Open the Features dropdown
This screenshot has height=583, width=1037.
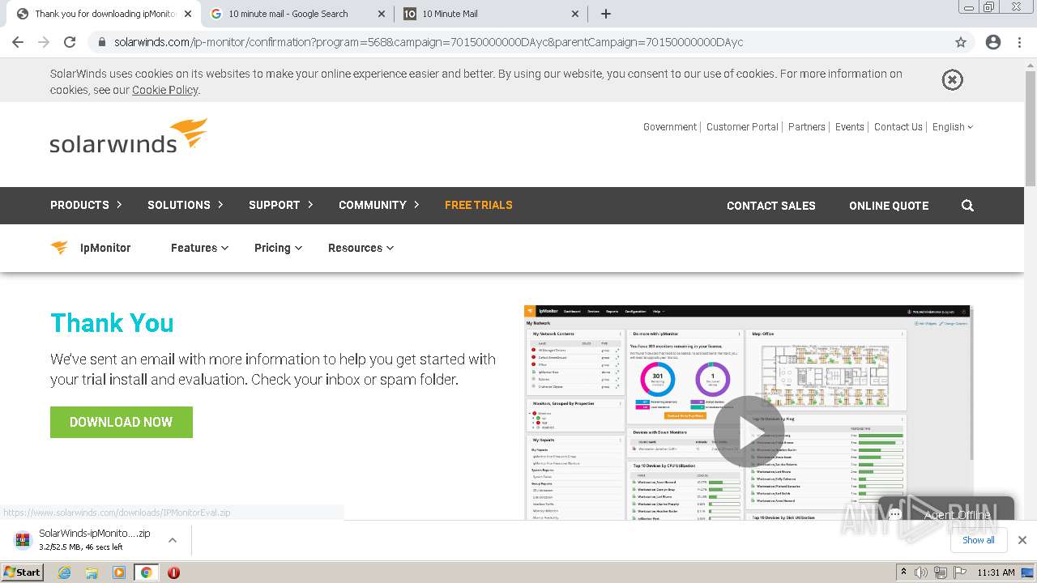pyautogui.click(x=199, y=248)
